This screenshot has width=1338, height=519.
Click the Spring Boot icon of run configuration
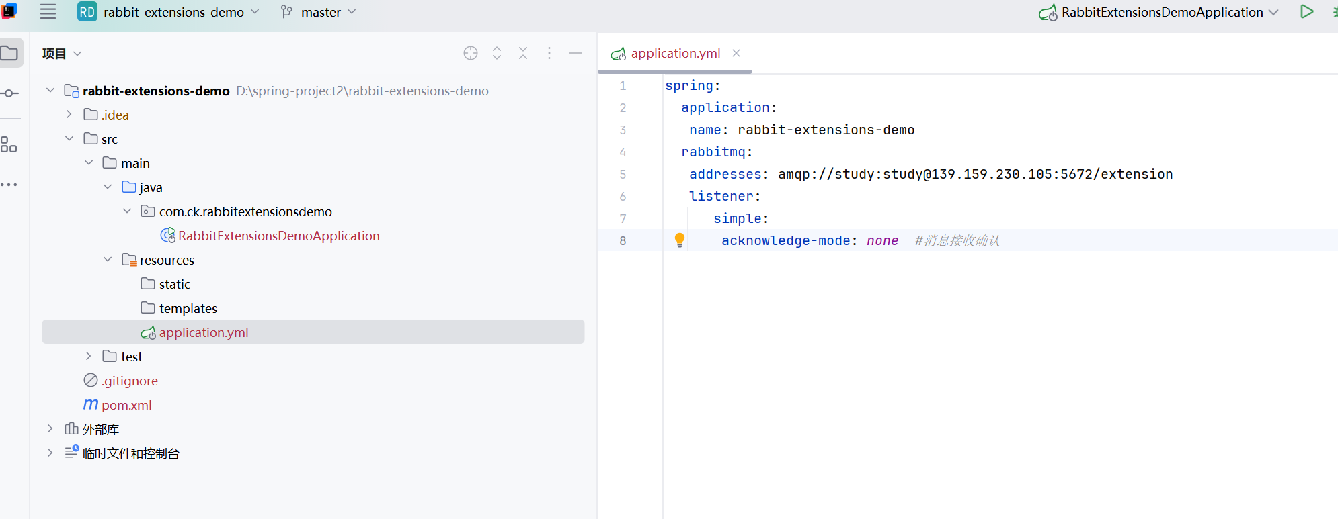[x=1048, y=13]
